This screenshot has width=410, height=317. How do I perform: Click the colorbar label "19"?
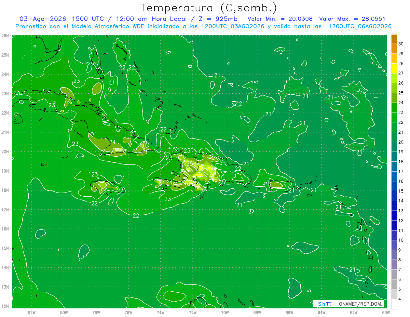coord(401,152)
